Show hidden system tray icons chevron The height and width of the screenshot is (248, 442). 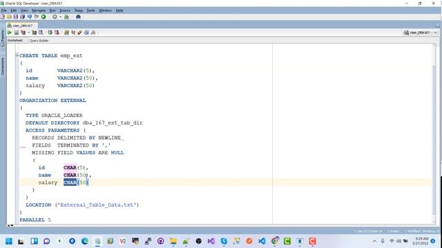tap(374, 241)
